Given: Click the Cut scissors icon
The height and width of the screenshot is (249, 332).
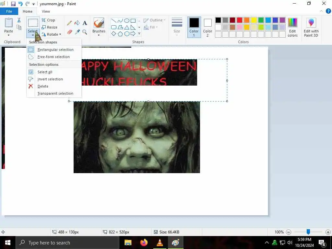Looking at the screenshot, I should point(19,20).
